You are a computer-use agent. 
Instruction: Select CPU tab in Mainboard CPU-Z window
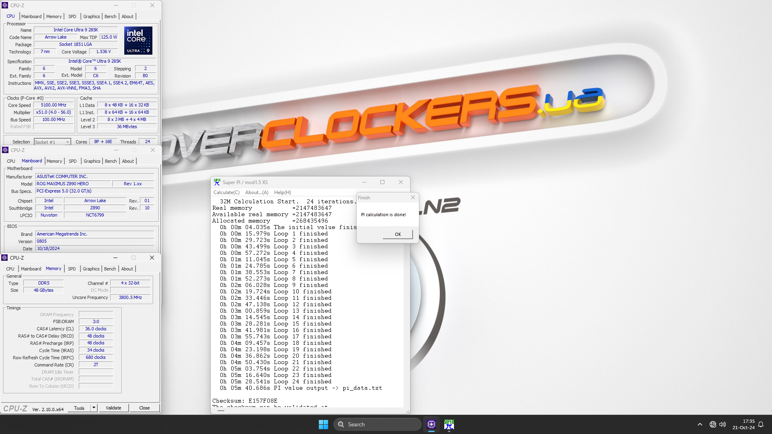coord(11,161)
